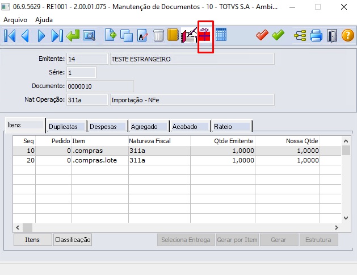Click the grid's scroll right arrow

(x=337, y=227)
